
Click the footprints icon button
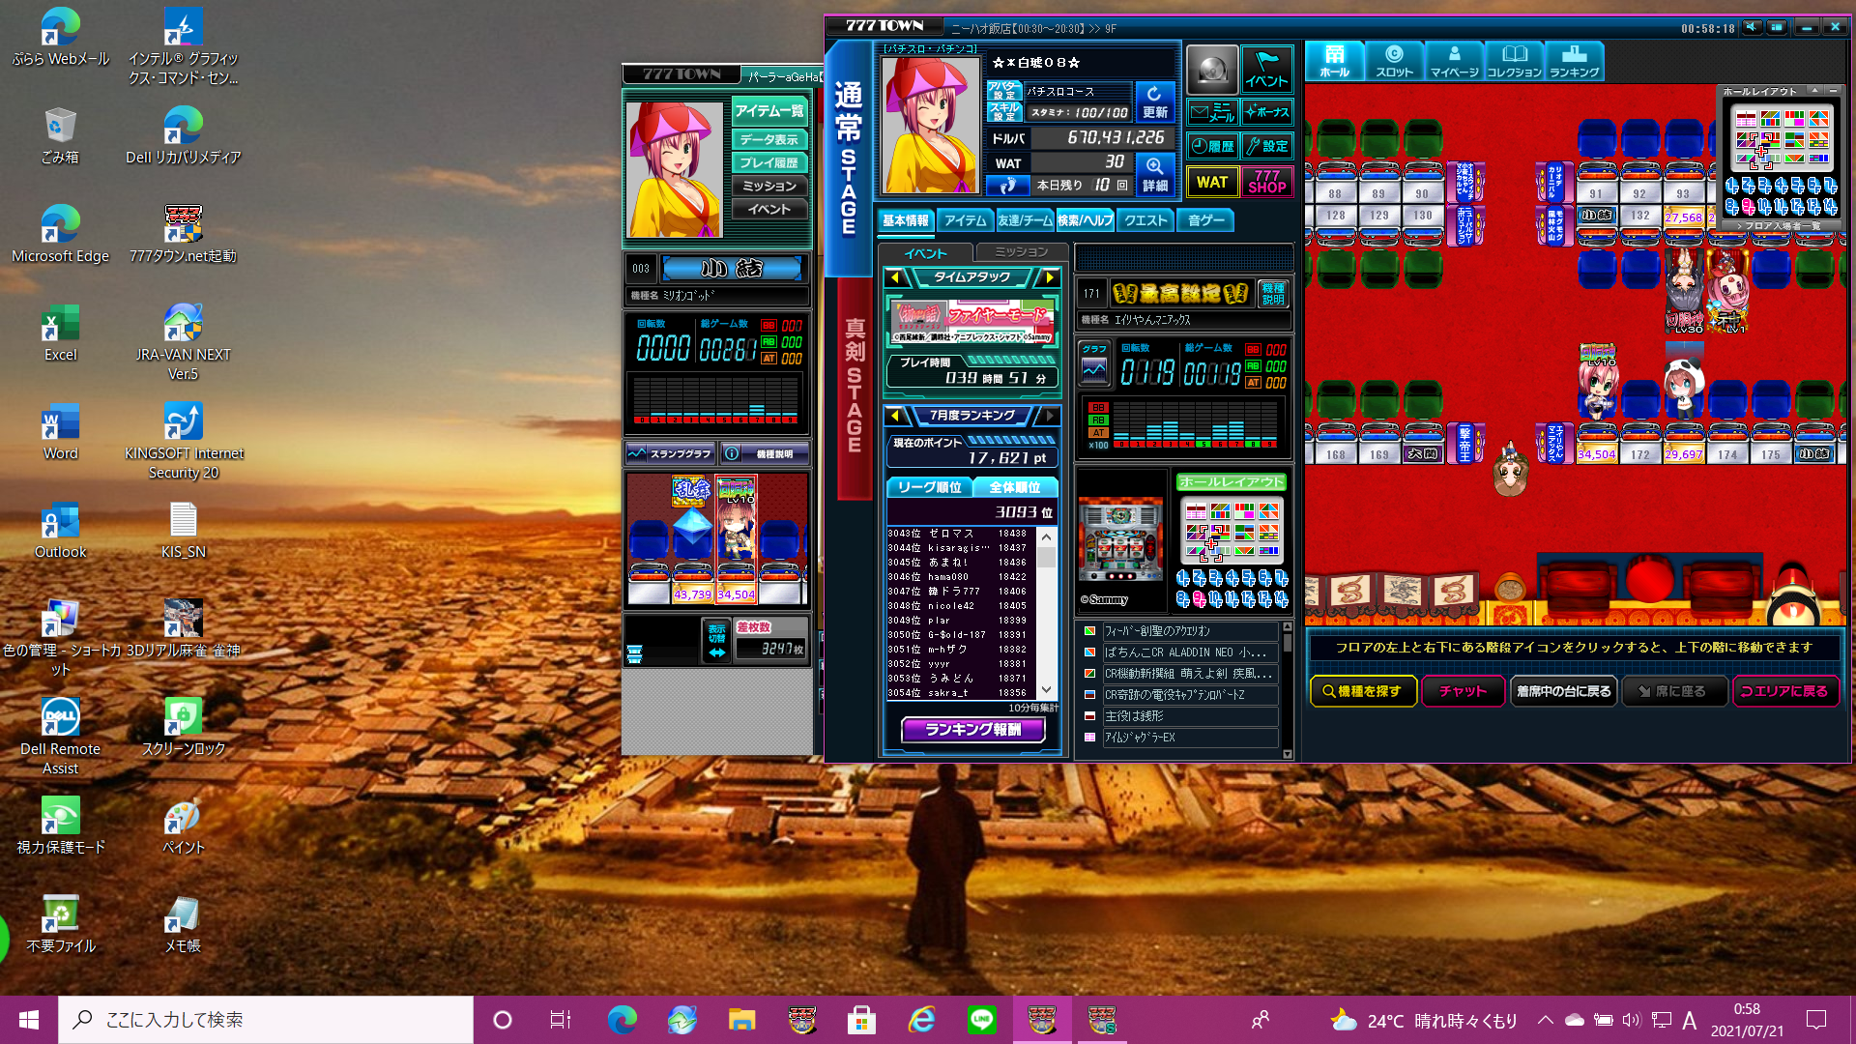click(x=1006, y=185)
